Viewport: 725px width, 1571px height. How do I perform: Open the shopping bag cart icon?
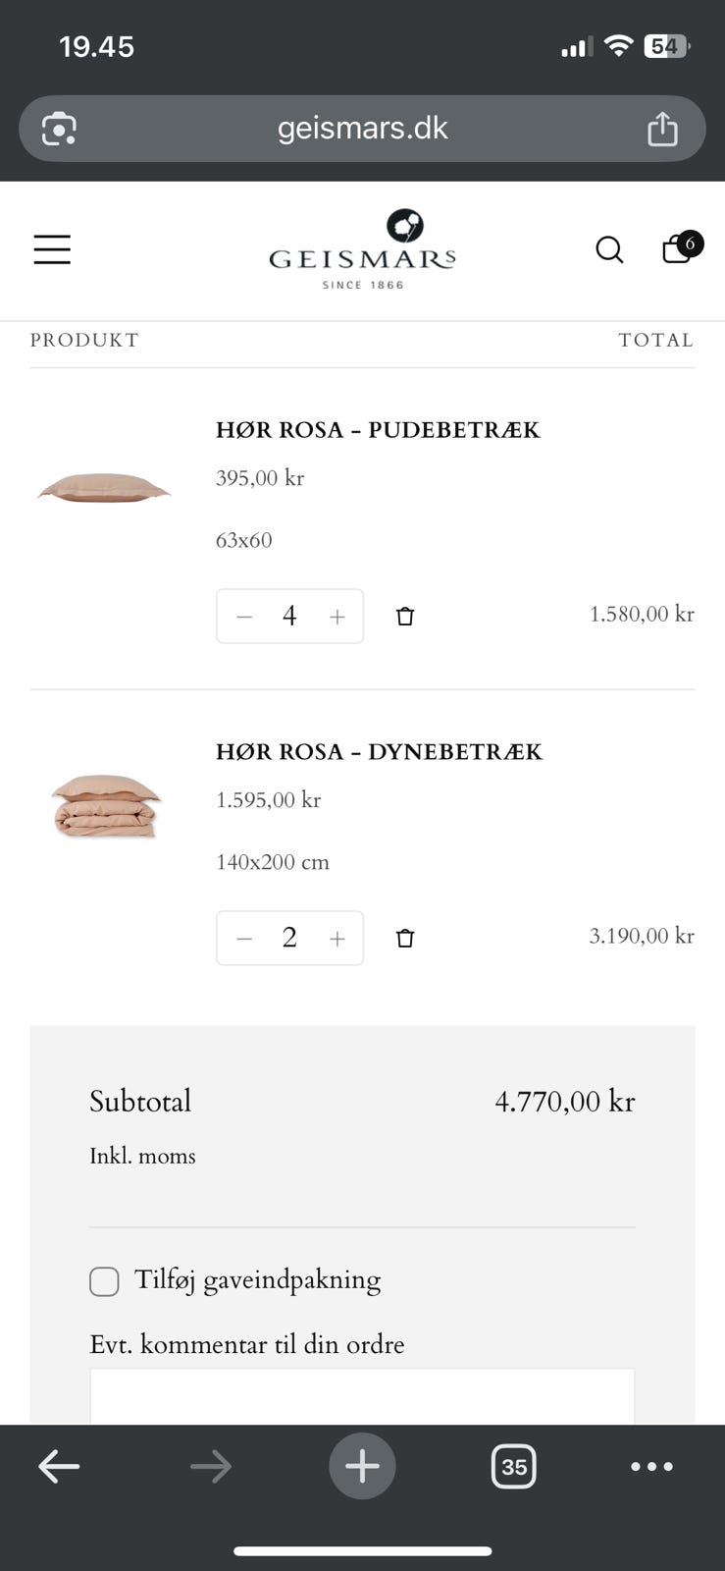[x=678, y=249]
